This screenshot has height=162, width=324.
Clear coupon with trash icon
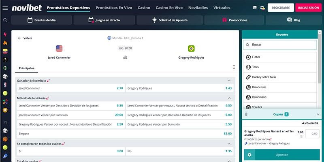click(246, 114)
